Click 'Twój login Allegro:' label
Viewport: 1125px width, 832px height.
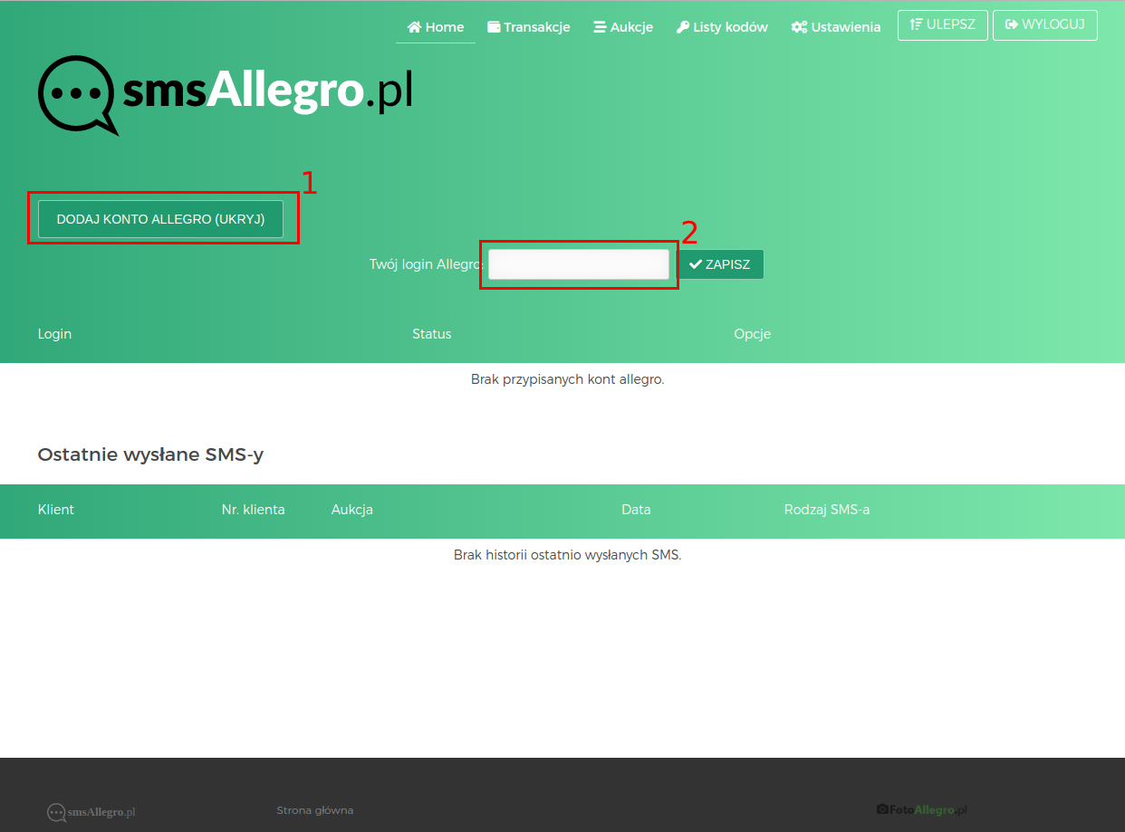point(426,264)
